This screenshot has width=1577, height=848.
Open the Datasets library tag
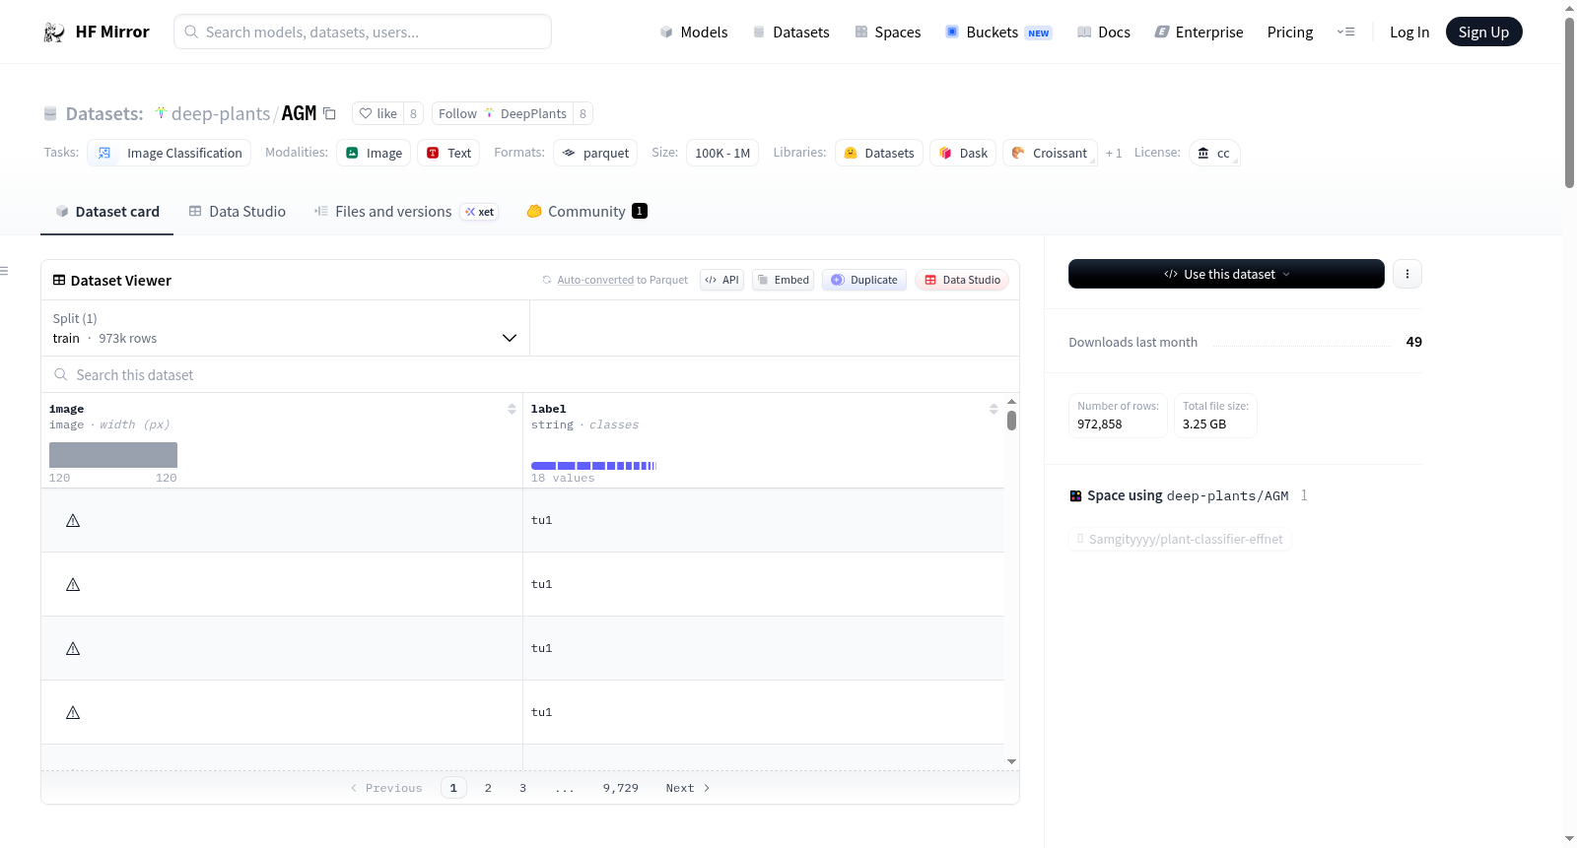point(879,153)
